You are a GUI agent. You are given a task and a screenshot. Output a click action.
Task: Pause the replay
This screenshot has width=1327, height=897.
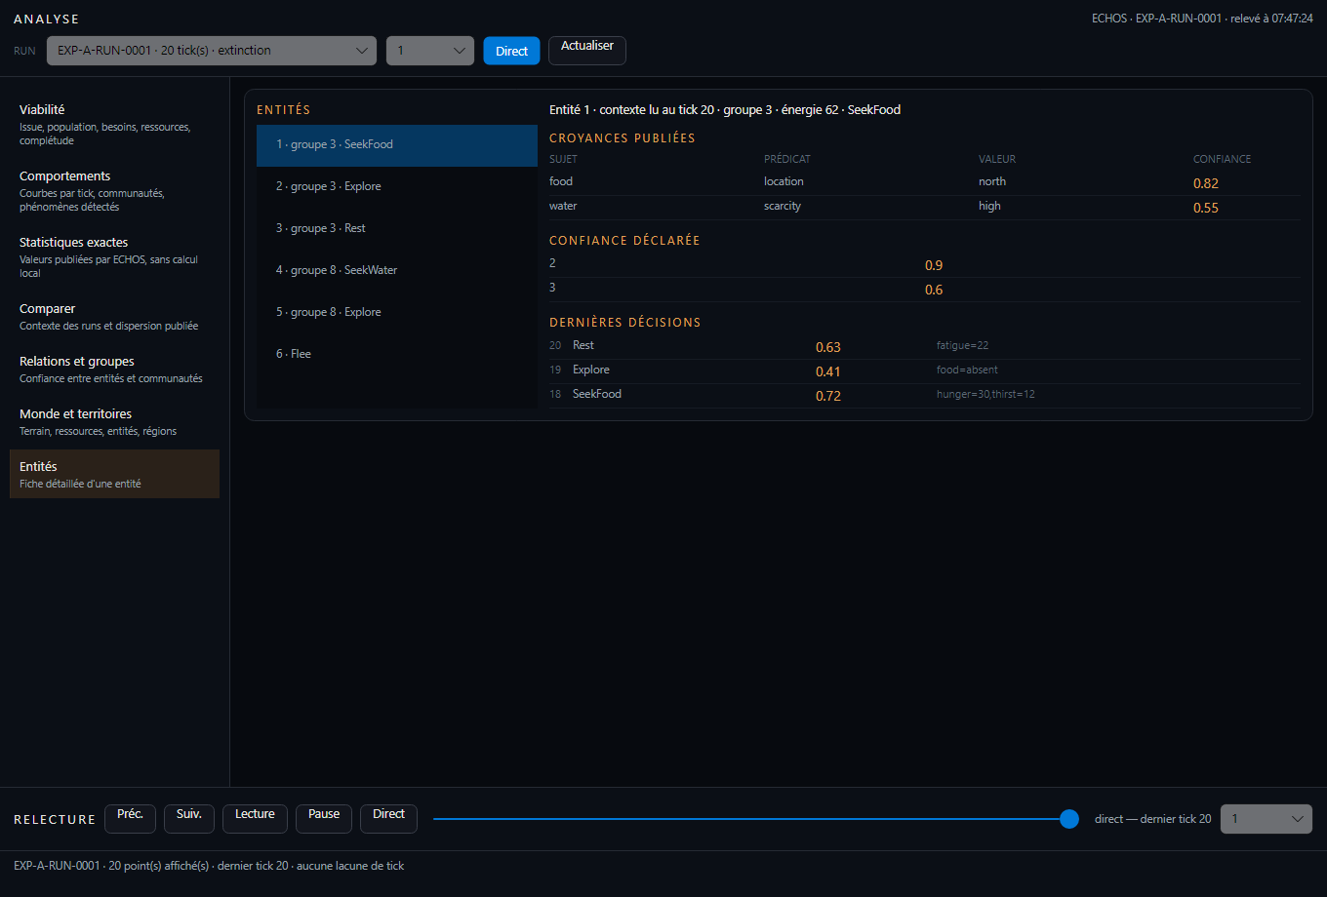coord(324,819)
